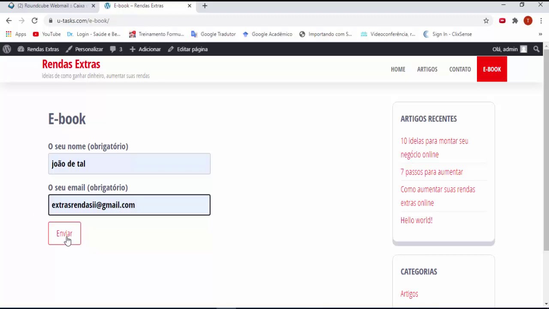Click the ARTIGOS RECENTES widget title

(x=428, y=119)
